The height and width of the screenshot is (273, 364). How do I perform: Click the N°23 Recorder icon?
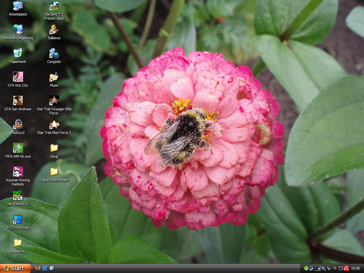coord(18,219)
